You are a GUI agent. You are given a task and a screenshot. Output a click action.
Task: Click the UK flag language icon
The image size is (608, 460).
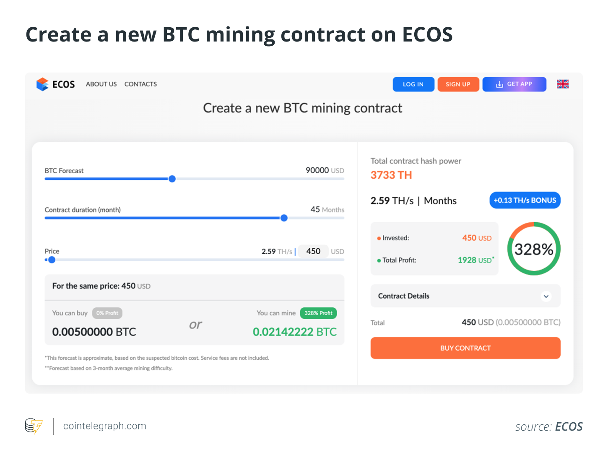(563, 84)
